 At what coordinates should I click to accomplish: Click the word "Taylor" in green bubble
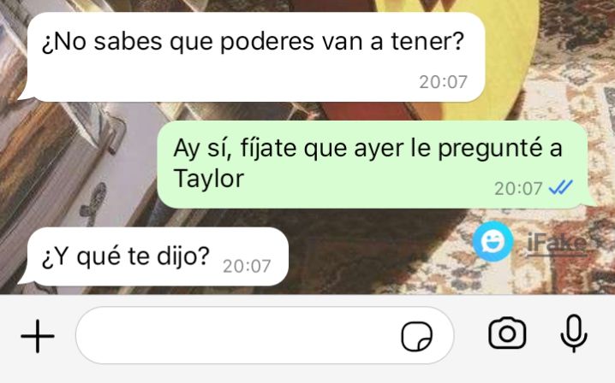tap(209, 179)
